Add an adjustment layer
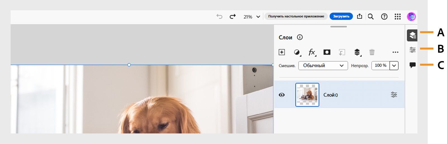447x144 pixels. coord(297,52)
